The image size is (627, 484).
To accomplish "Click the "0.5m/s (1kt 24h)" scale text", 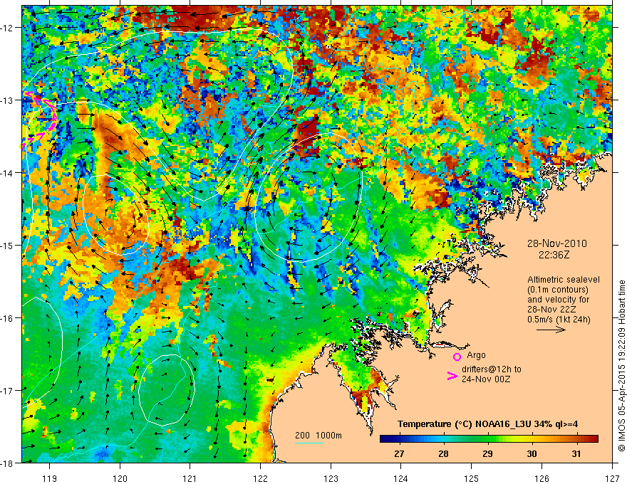I will 559,320.
